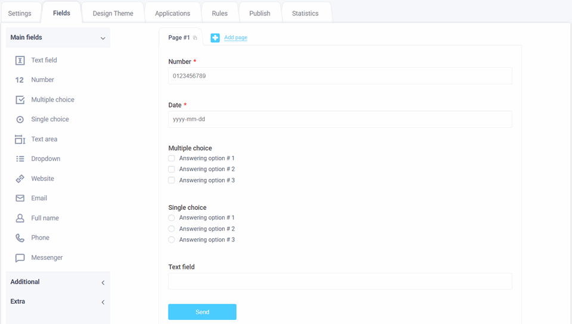Click the Multiple choice checkbox icon in sidebar
This screenshot has width=572, height=324.
tap(20, 100)
